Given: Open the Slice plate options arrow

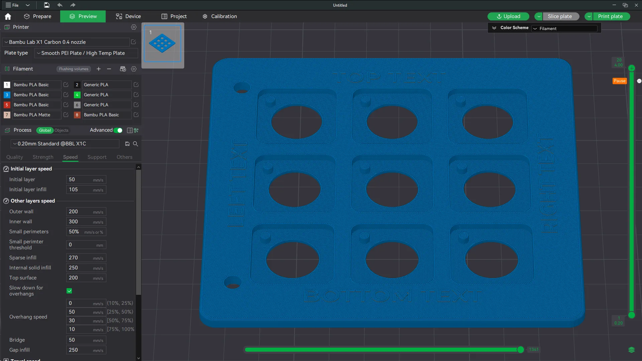Looking at the screenshot, I should (539, 16).
